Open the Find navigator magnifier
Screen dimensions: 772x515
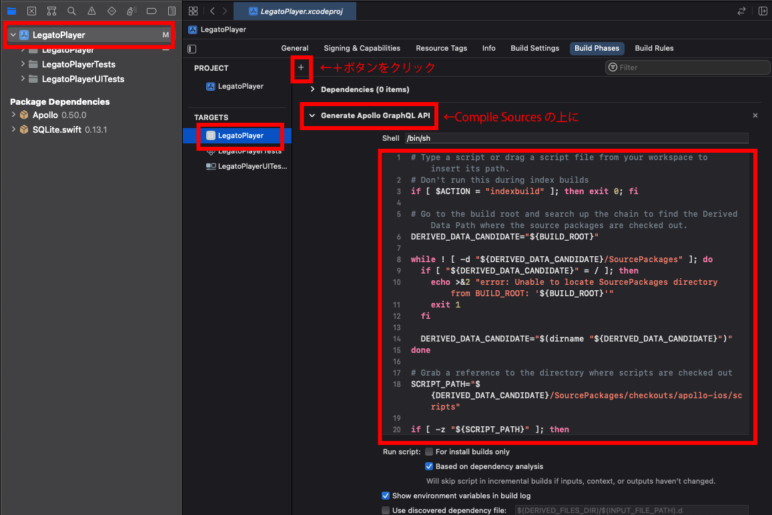click(71, 11)
